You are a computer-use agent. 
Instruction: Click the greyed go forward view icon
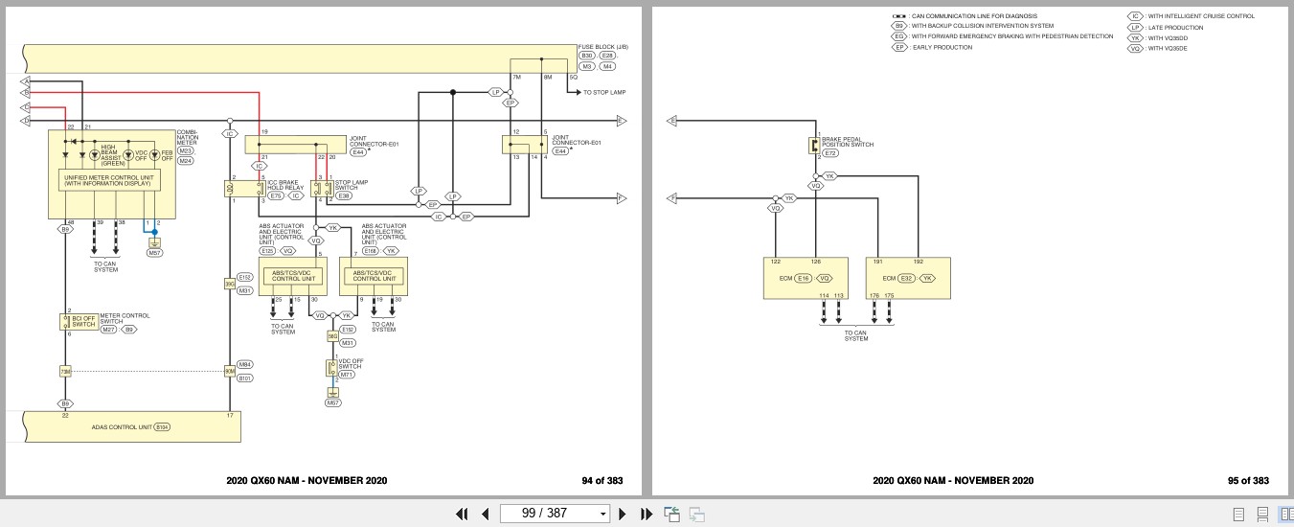click(x=696, y=514)
